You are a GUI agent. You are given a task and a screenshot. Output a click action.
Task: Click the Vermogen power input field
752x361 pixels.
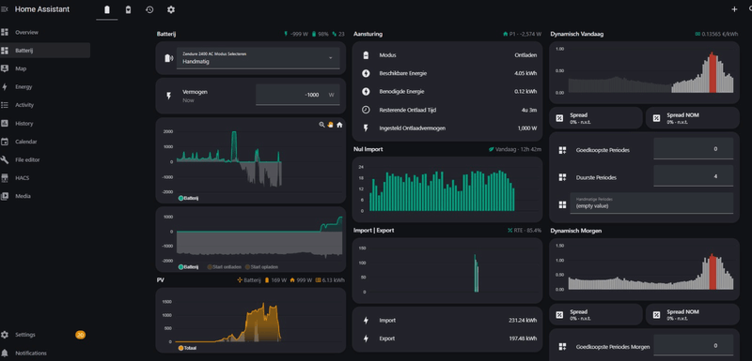click(x=297, y=95)
